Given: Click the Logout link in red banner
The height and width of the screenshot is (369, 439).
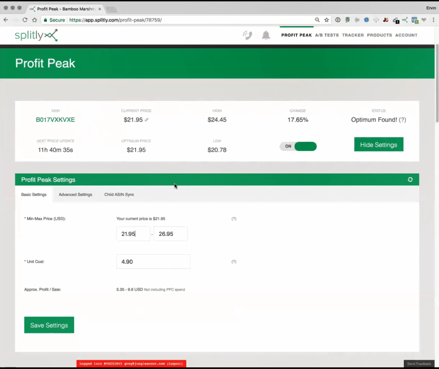Looking at the screenshot, I should (x=175, y=364).
